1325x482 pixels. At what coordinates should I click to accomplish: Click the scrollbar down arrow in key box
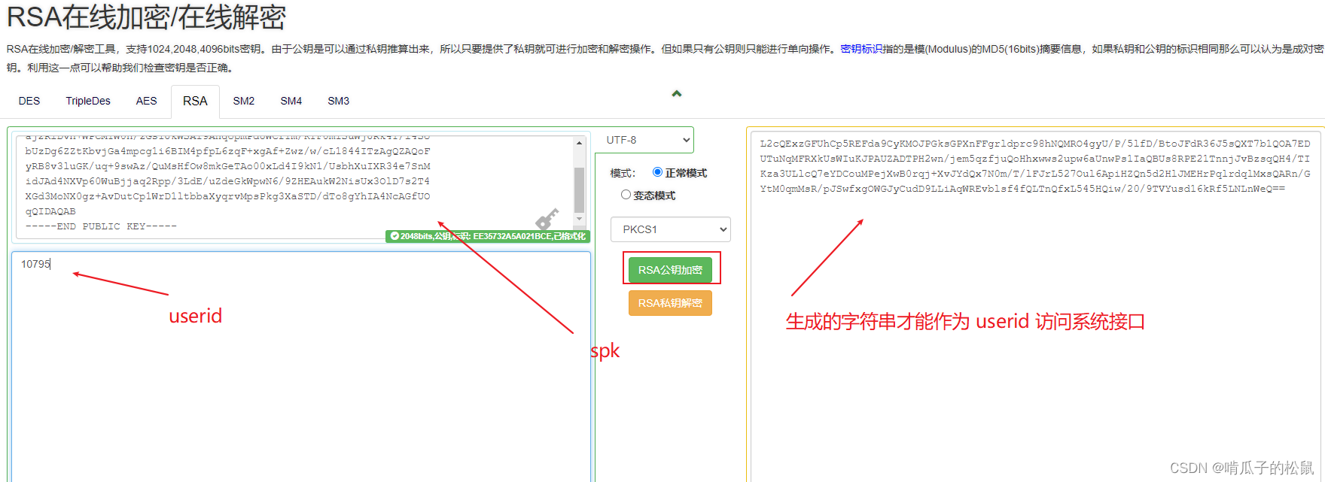pos(579,219)
